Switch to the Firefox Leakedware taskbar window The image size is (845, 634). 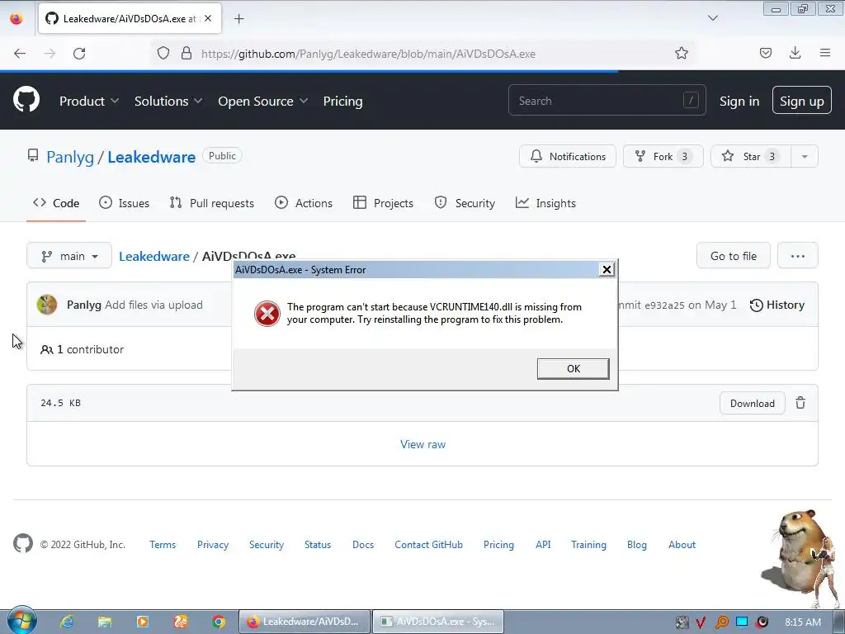[x=304, y=622]
